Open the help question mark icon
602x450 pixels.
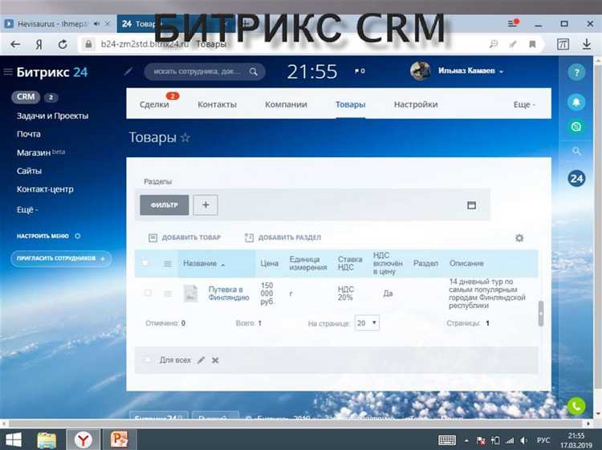pos(576,72)
